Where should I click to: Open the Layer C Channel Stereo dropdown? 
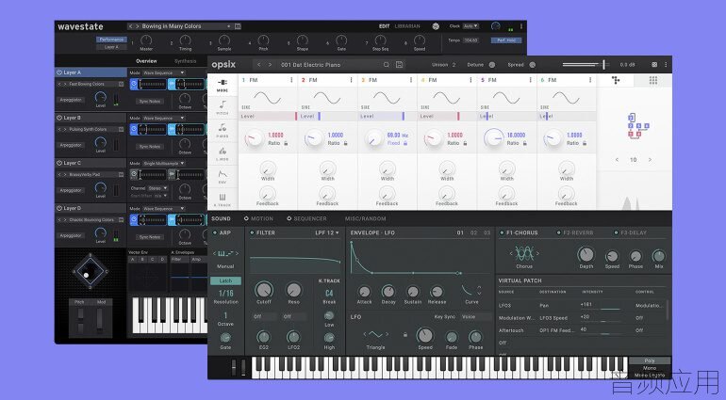tap(157, 188)
